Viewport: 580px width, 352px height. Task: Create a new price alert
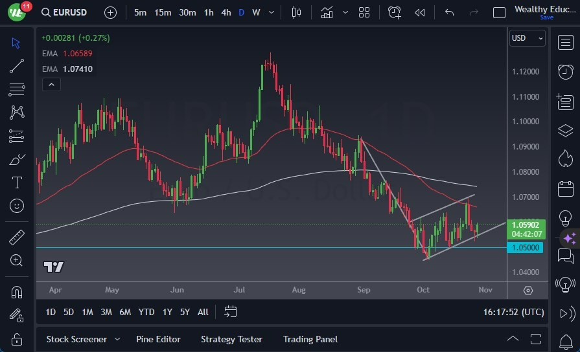(x=394, y=12)
